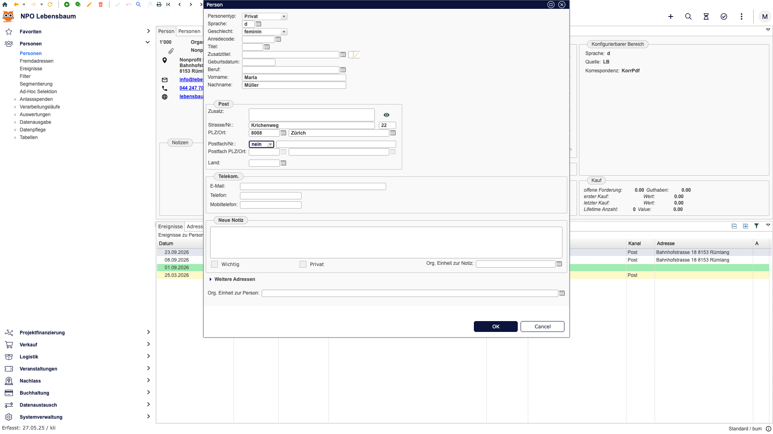Click the orange refresh icon

point(50,4)
